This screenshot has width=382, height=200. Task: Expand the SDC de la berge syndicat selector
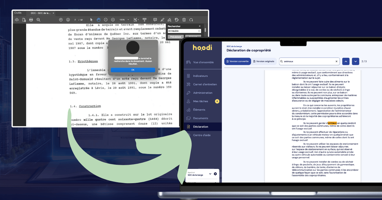[210, 174]
